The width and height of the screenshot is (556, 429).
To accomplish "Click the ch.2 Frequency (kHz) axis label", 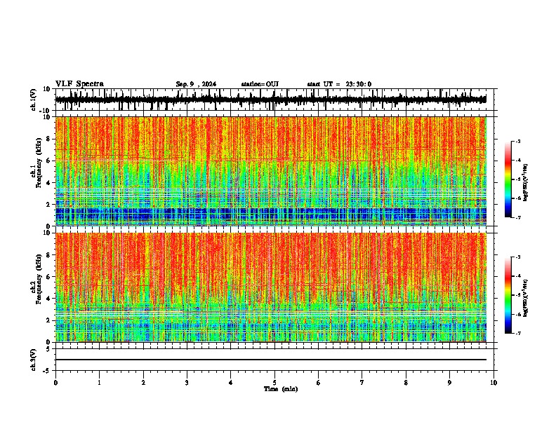I will pos(36,279).
